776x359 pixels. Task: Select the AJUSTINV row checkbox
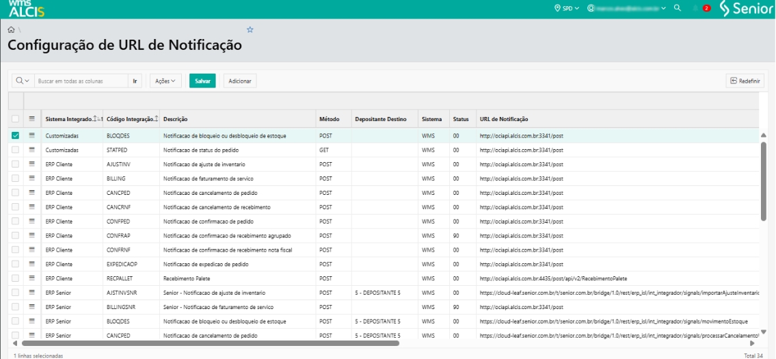tap(15, 164)
